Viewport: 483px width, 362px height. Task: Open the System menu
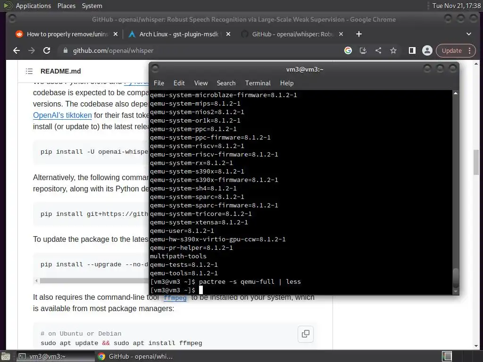coord(92,6)
